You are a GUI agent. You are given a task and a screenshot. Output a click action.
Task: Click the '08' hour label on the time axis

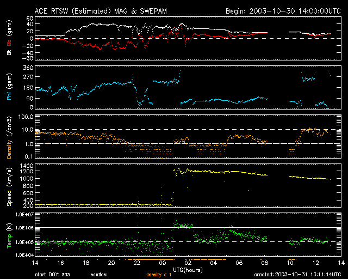pos(265,263)
